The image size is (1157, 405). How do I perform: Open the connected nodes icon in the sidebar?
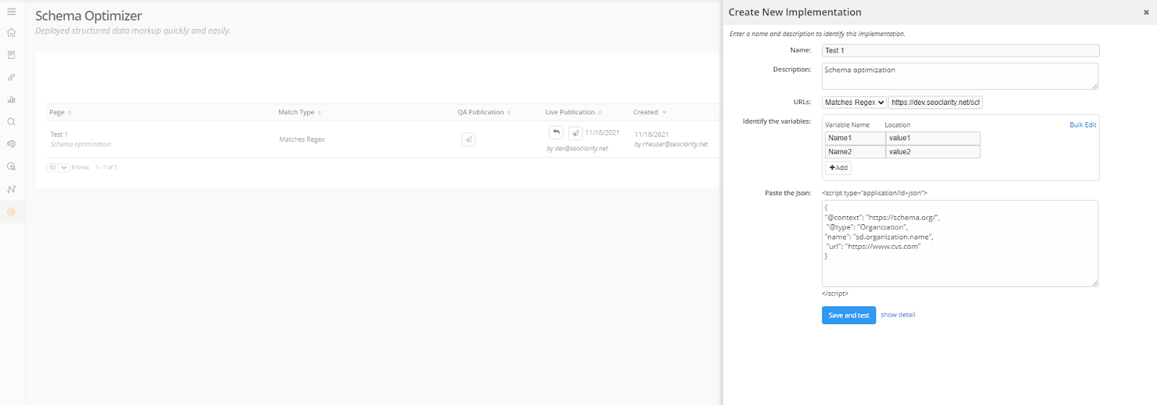[12, 189]
